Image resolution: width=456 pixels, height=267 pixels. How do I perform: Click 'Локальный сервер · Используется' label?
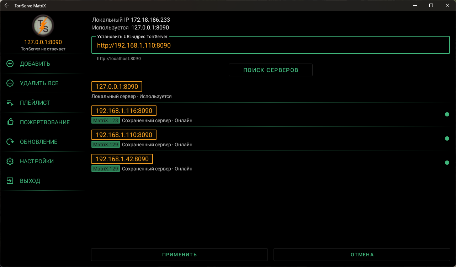pyautogui.click(x=132, y=96)
